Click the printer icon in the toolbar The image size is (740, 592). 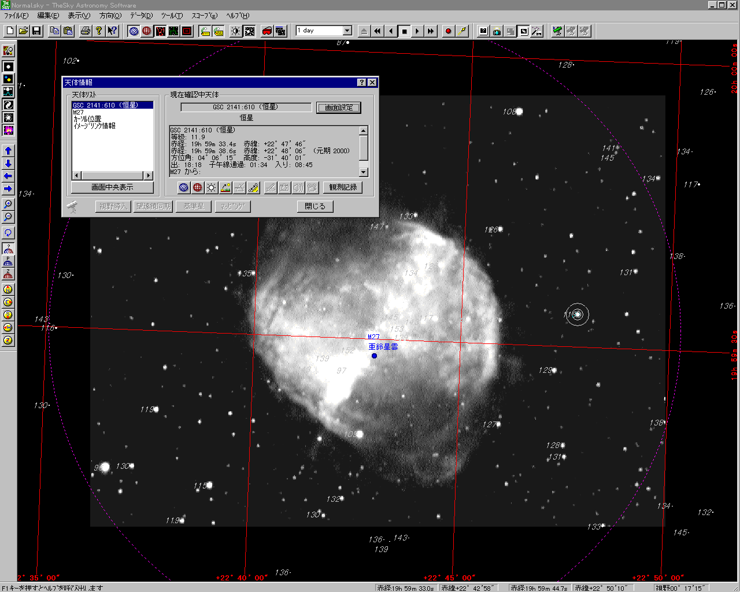[x=86, y=31]
